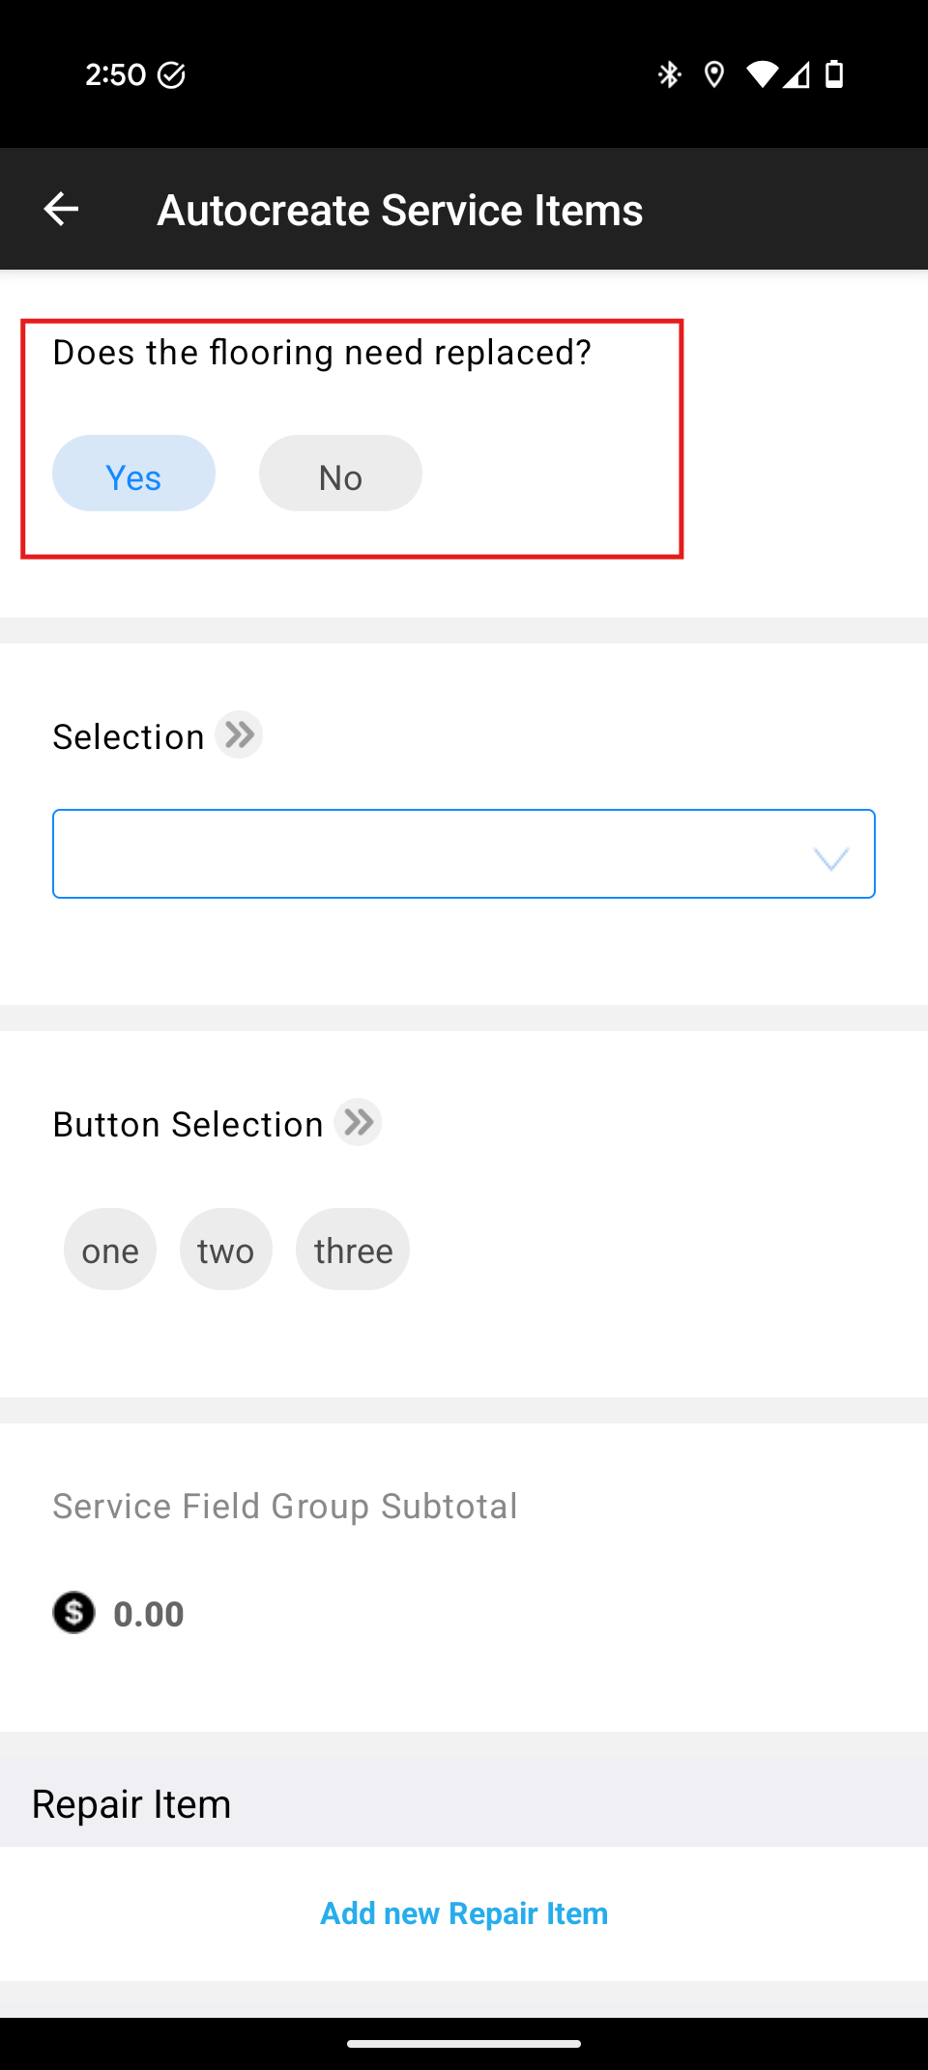This screenshot has height=2070, width=928.
Task: Click the double-chevron icon next to Selection
Action: pyautogui.click(x=239, y=735)
